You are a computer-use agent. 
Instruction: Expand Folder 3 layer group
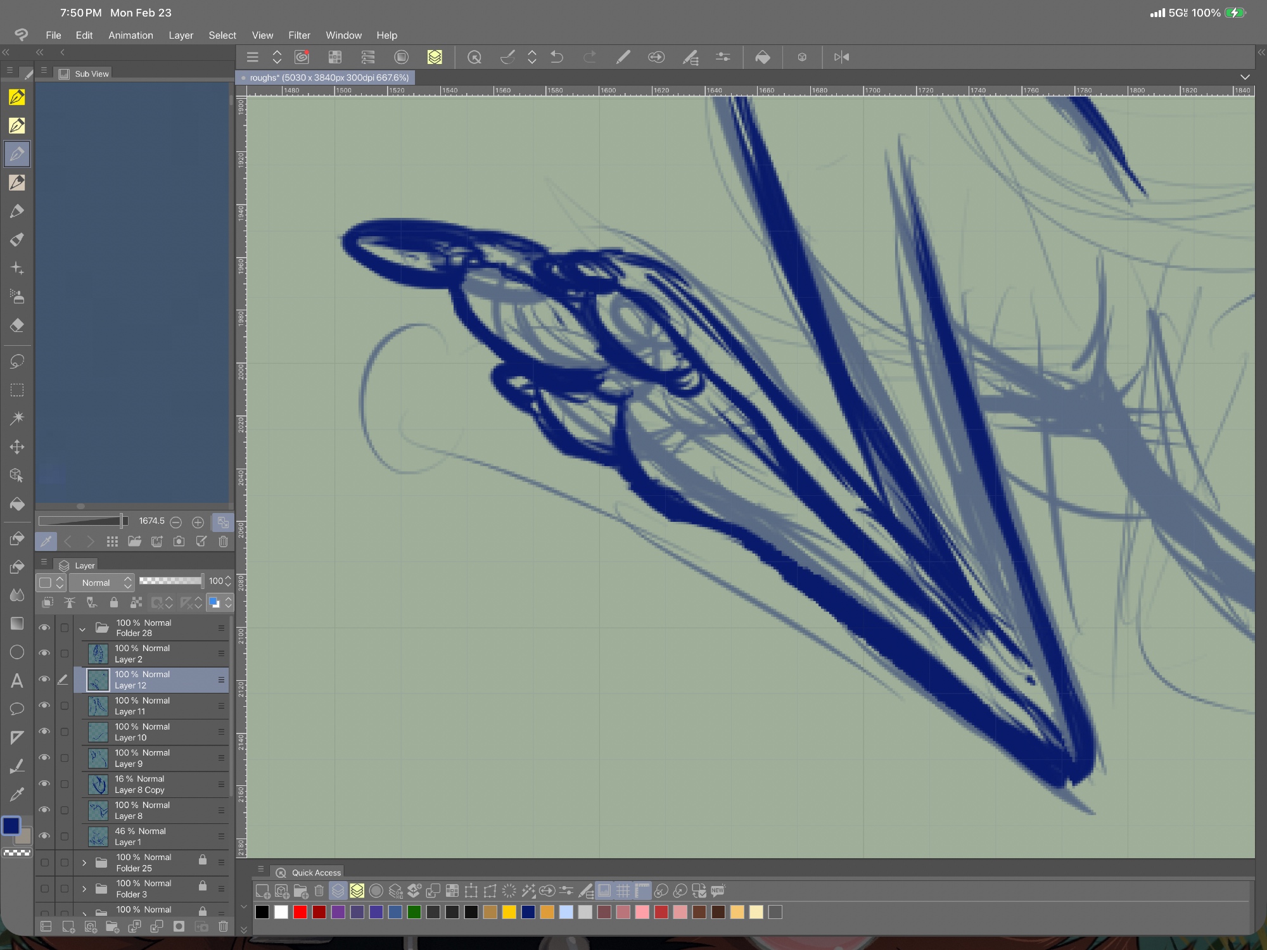[84, 889]
